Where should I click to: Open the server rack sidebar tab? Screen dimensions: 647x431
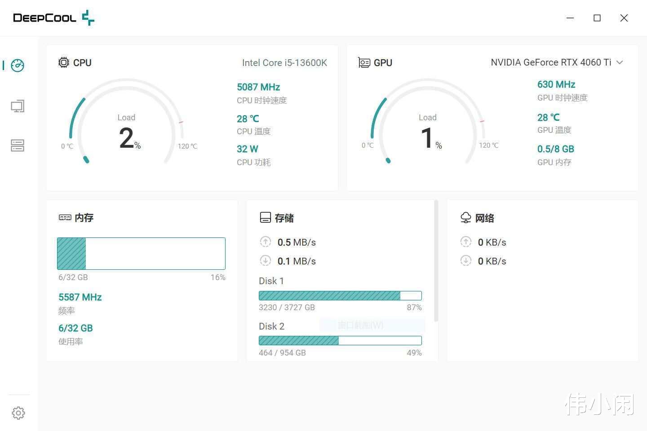click(18, 145)
